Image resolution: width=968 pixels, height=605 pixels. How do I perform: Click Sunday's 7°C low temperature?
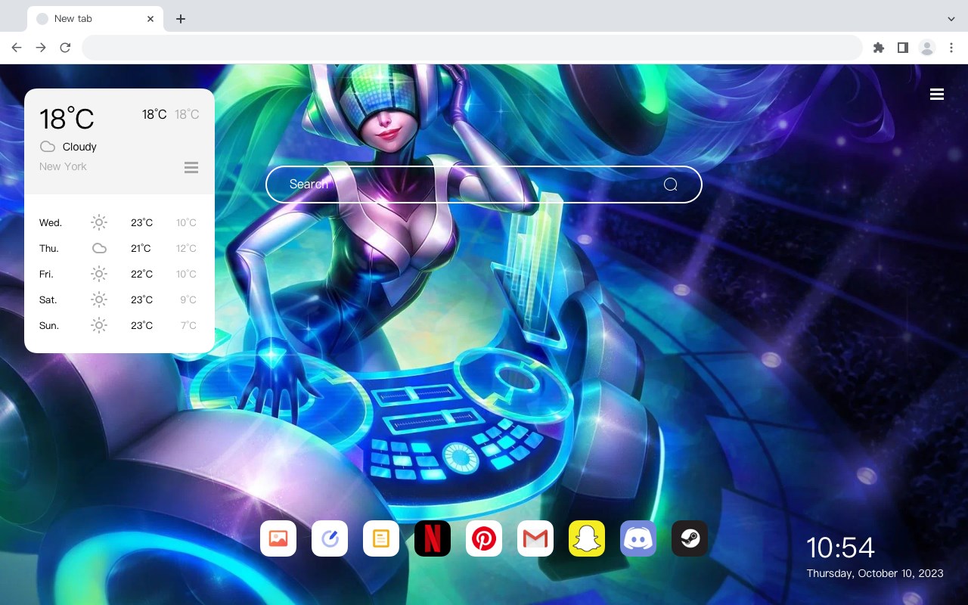pos(188,325)
